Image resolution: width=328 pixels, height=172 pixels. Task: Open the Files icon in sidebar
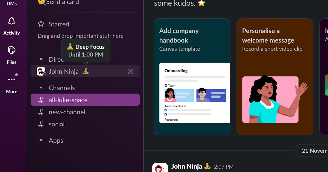pyautogui.click(x=11, y=50)
